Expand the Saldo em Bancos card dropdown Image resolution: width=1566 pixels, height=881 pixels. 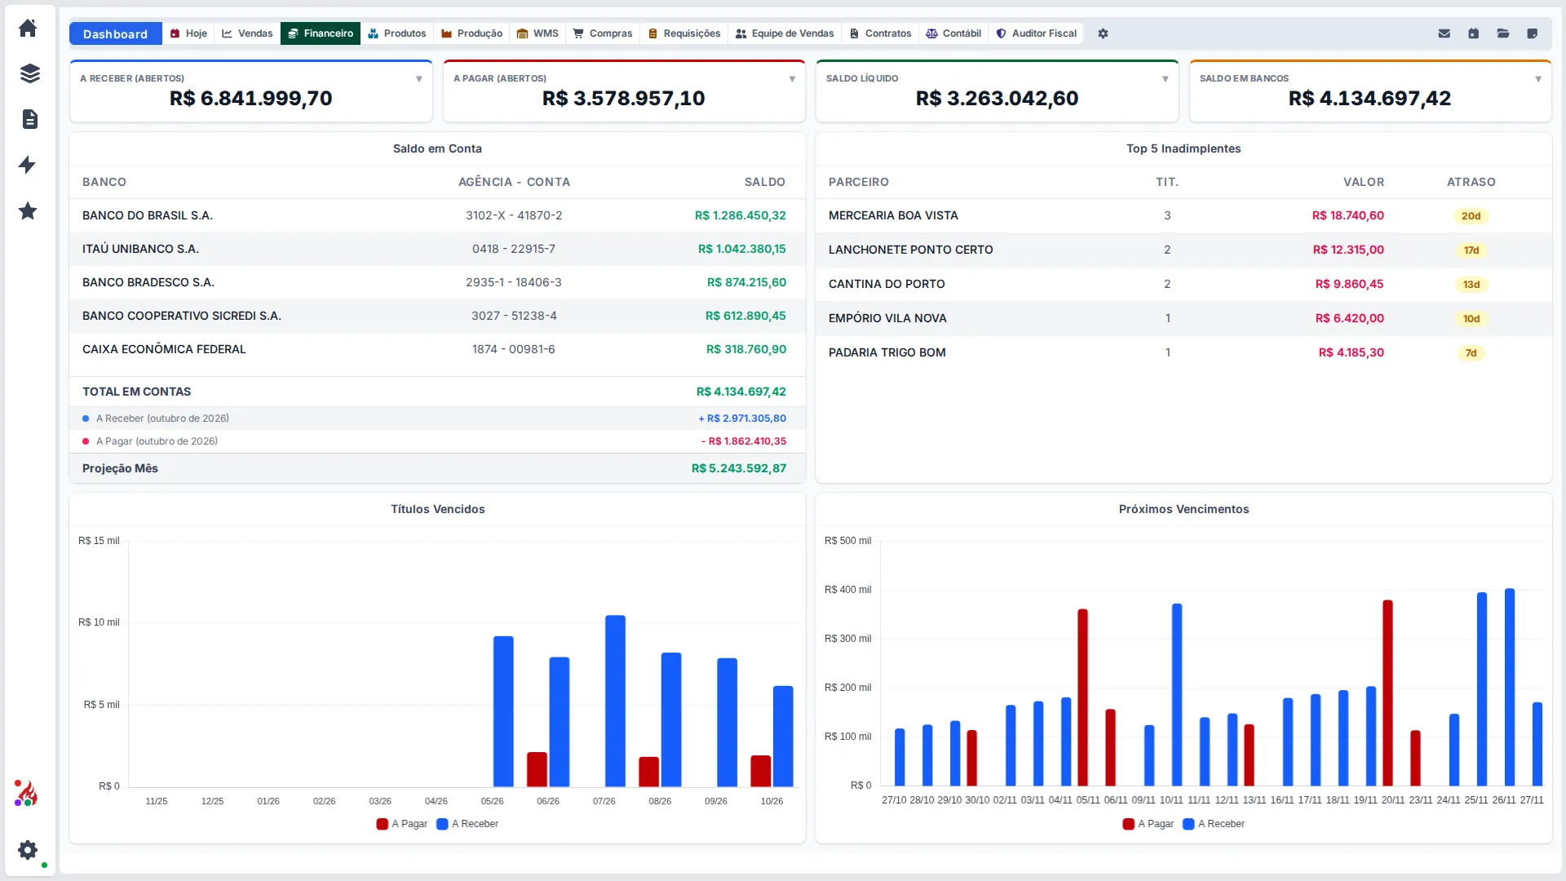tap(1538, 79)
